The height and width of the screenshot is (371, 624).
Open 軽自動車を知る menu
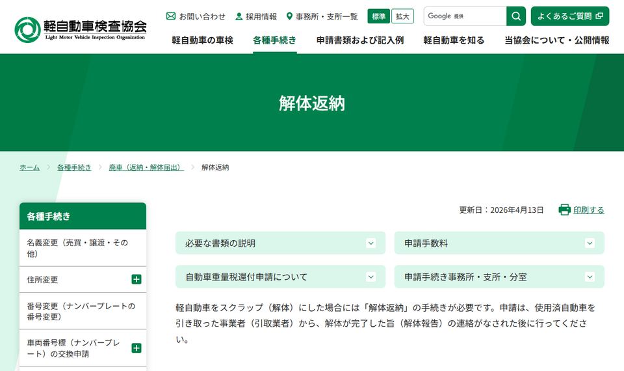[x=454, y=40]
